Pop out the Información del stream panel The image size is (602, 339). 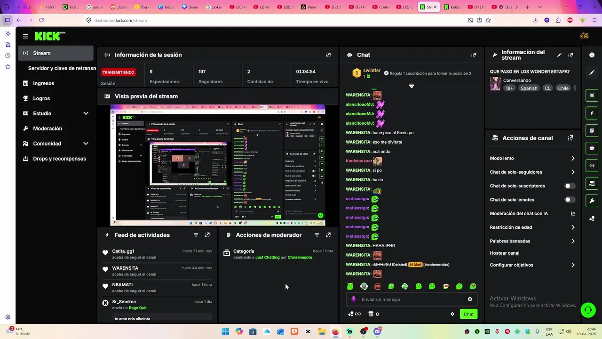[570, 55]
